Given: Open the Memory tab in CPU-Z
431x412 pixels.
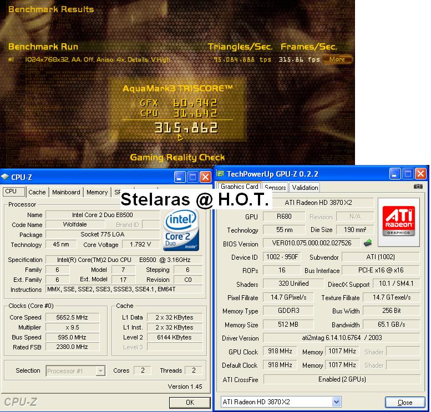Looking at the screenshot, I should click(97, 192).
